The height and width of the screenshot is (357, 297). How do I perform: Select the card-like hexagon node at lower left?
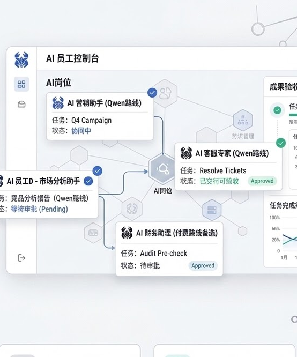[x=93, y=233]
